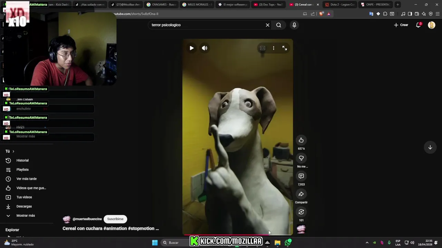The image size is (442, 248).
Task: Subscribe with the Suscribirse button
Action: point(115,219)
